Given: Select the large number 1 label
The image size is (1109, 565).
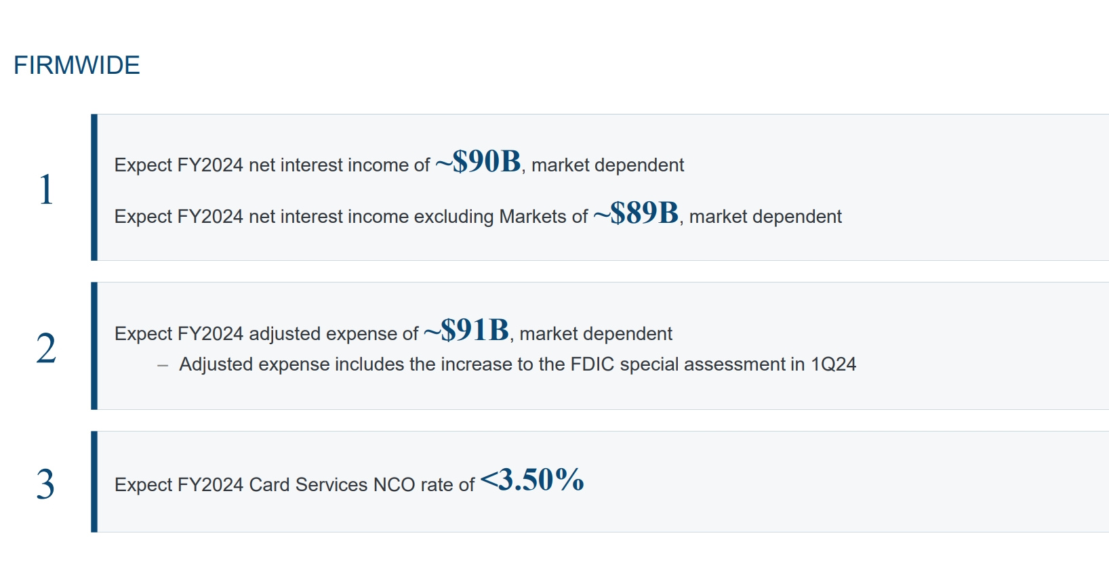Looking at the screenshot, I should point(45,190).
